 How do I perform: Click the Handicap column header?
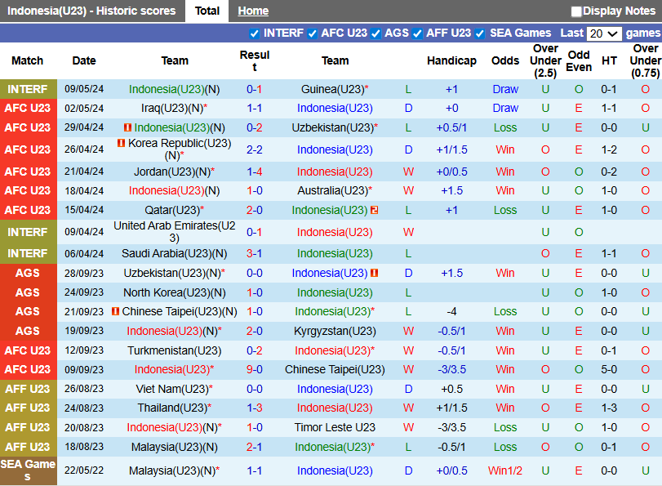(451, 61)
